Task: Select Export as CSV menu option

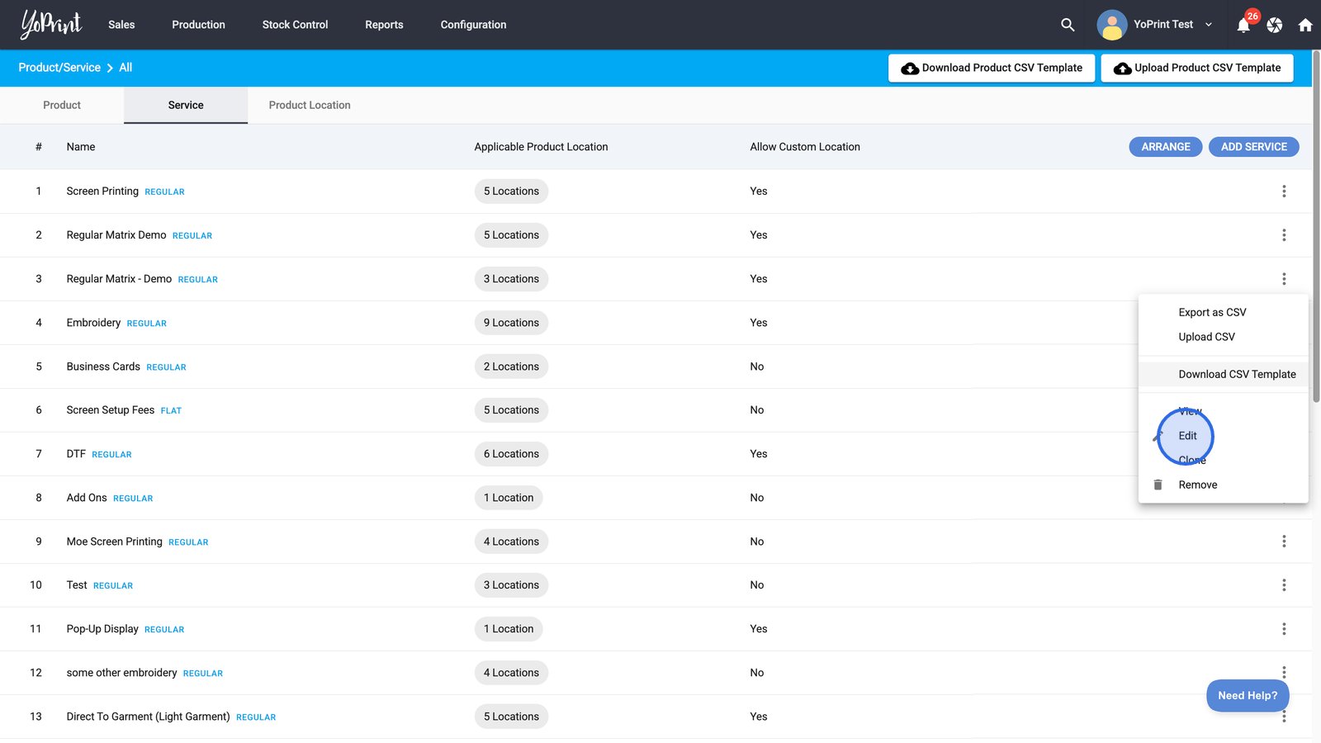Action: 1212,312
